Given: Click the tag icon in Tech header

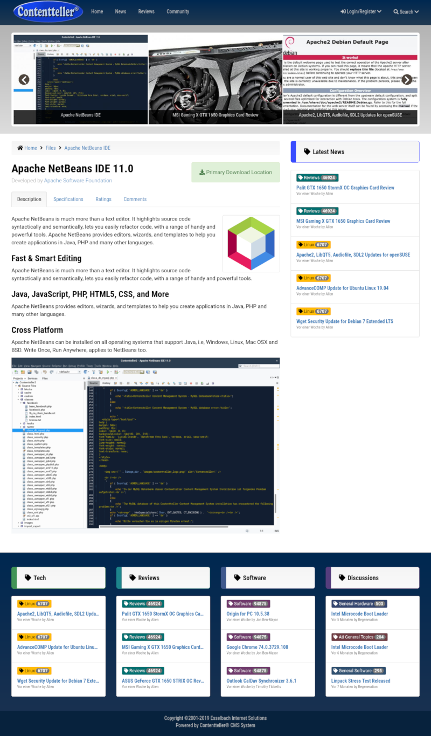Looking at the screenshot, I should click(x=28, y=577).
